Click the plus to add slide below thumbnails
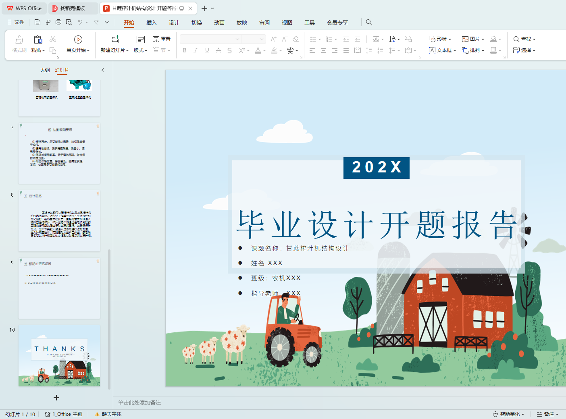Viewport: 566px width, 419px height. pos(56,398)
